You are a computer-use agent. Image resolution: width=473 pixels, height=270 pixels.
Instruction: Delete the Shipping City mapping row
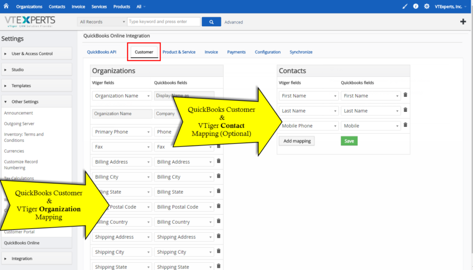(x=219, y=251)
